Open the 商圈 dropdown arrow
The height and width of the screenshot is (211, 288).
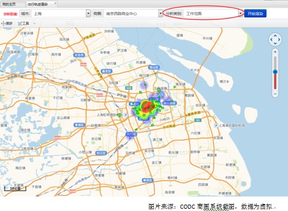(160, 13)
